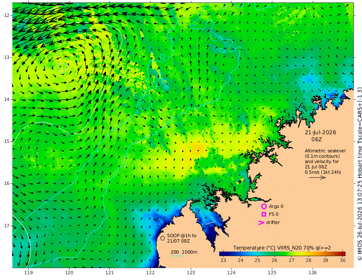
Task: Click the magenta FS square legend marker
Action: [x=264, y=215]
